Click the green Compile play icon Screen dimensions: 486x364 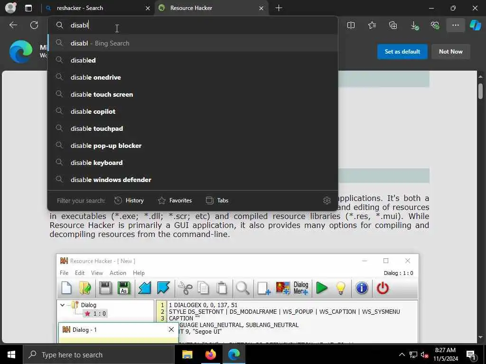[x=322, y=288]
